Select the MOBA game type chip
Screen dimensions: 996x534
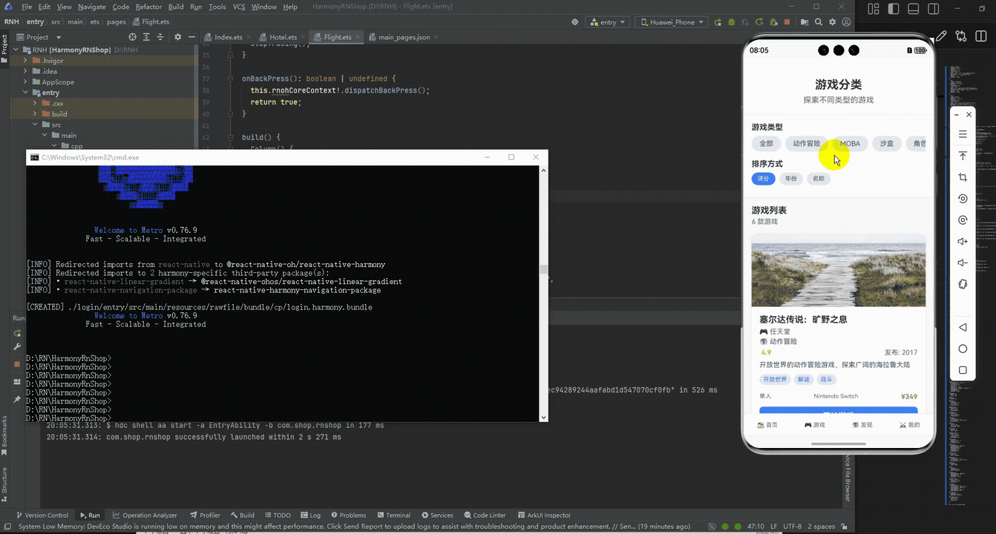click(850, 144)
